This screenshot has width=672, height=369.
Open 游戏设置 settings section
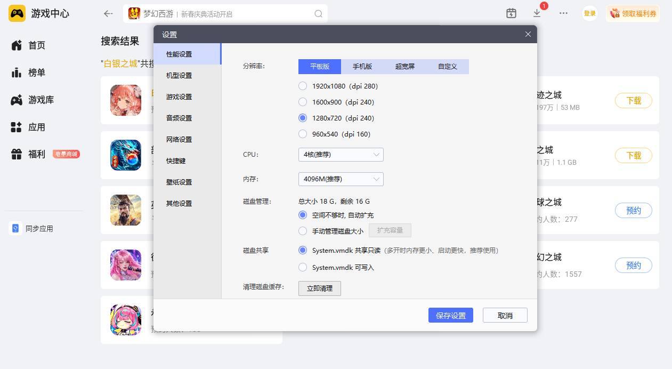187,97
